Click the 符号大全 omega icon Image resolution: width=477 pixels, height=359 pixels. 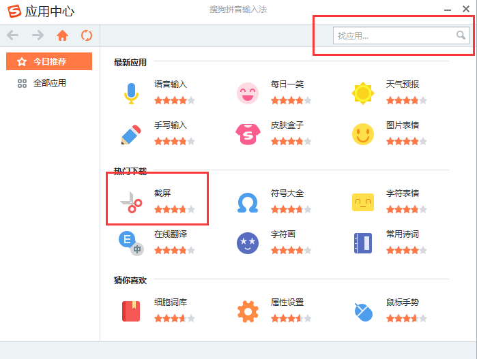point(248,202)
